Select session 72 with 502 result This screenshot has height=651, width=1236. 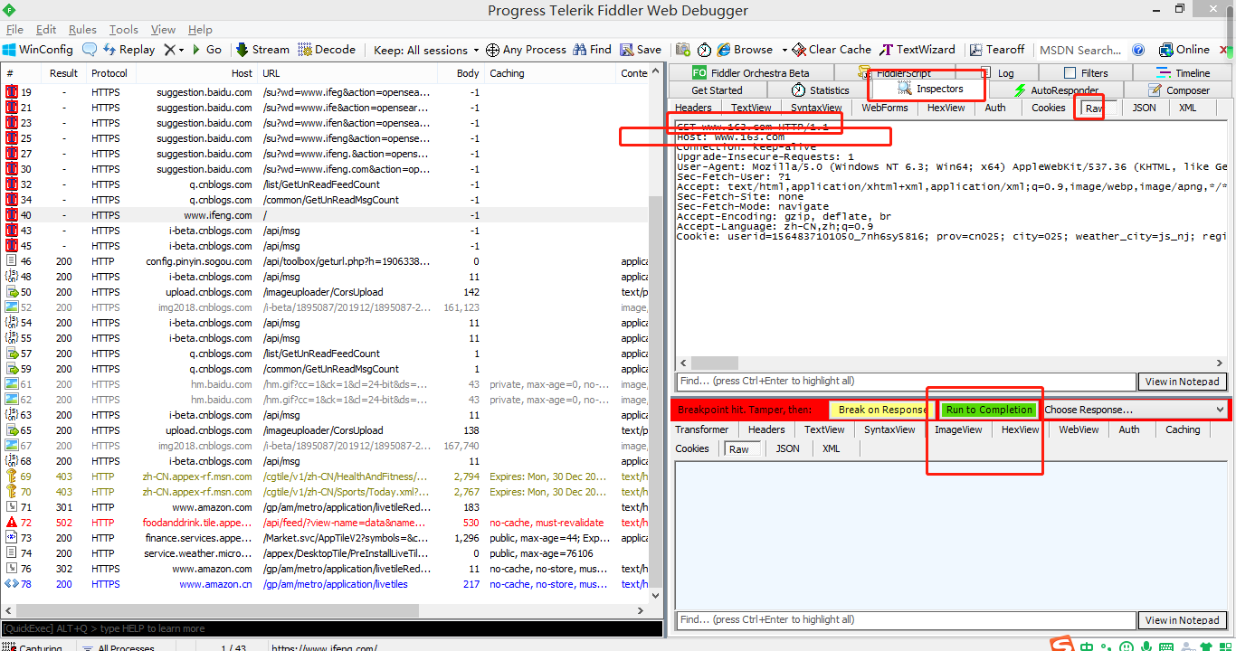[x=325, y=523]
